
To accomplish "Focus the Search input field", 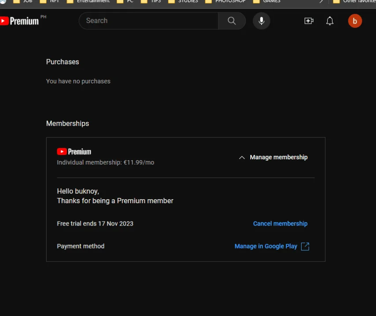I will 149,21.
